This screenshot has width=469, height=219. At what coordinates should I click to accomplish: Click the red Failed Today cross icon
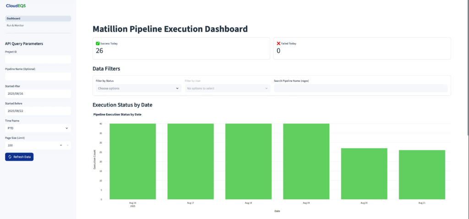(x=278, y=43)
